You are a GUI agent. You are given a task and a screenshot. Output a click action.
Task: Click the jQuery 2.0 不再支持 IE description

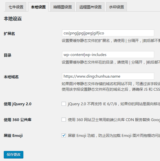point(114,104)
